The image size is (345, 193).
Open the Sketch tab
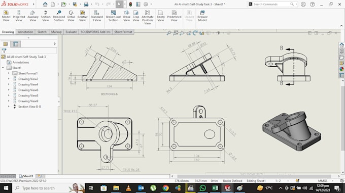[42, 32]
